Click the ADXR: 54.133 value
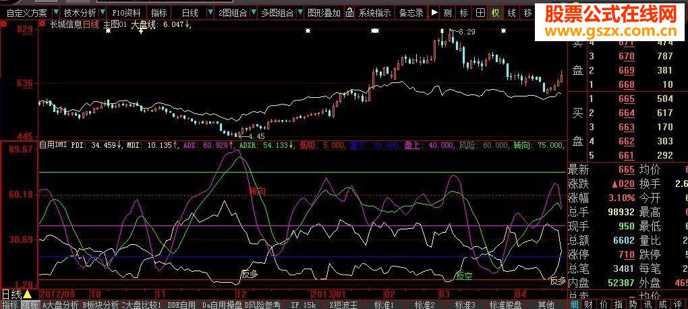The image size is (688, 309). pyautogui.click(x=266, y=144)
